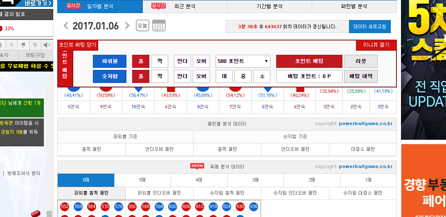This screenshot has height=217, width=446.
Task: Collapse panel via 포인트 배팅 닫기
Action: pyautogui.click(x=78, y=45)
